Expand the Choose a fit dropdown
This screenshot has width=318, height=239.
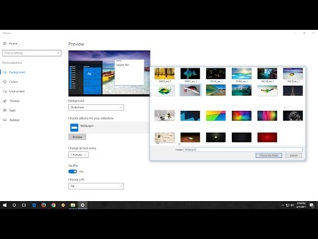[96, 187]
